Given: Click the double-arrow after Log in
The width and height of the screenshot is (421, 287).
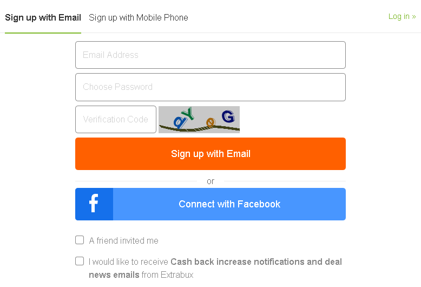Looking at the screenshot, I should pyautogui.click(x=414, y=16).
